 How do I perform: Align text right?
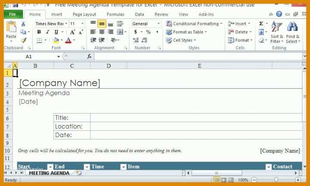point(111,32)
